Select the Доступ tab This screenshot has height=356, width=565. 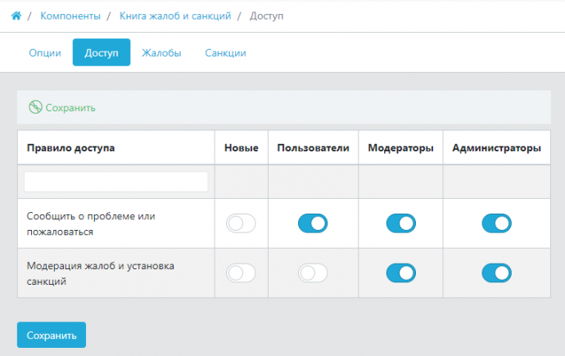(x=102, y=52)
